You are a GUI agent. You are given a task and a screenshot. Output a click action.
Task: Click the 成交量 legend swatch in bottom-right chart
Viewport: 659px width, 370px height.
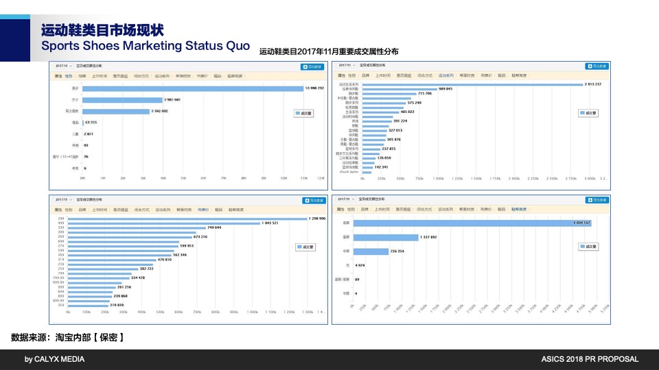coord(584,247)
